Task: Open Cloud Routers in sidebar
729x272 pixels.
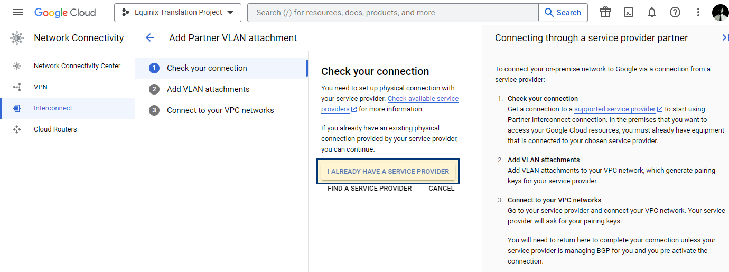Action: 68,129
